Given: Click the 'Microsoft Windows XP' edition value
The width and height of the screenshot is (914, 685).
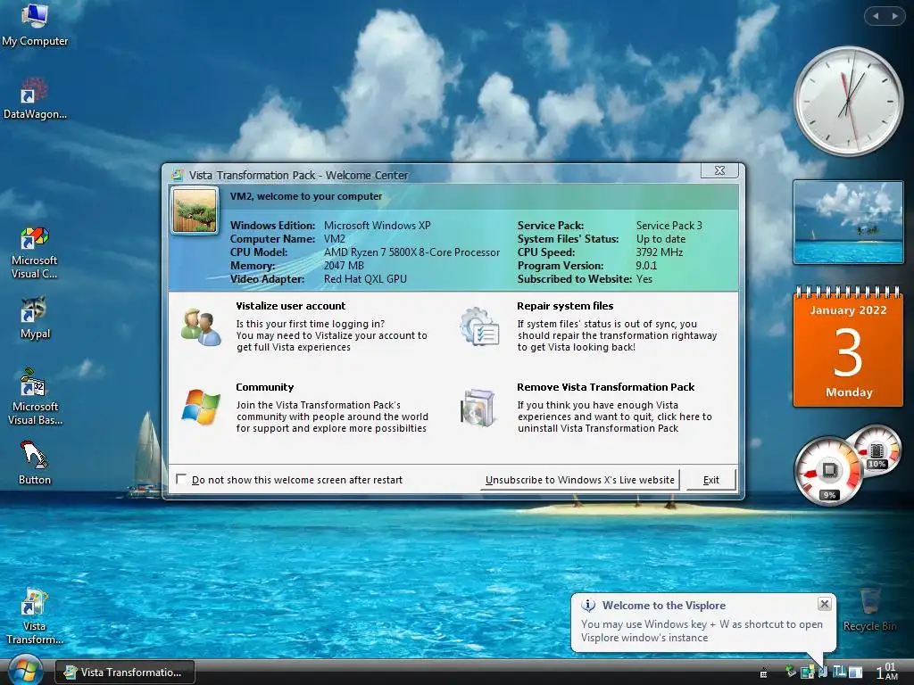Looking at the screenshot, I should click(378, 226).
